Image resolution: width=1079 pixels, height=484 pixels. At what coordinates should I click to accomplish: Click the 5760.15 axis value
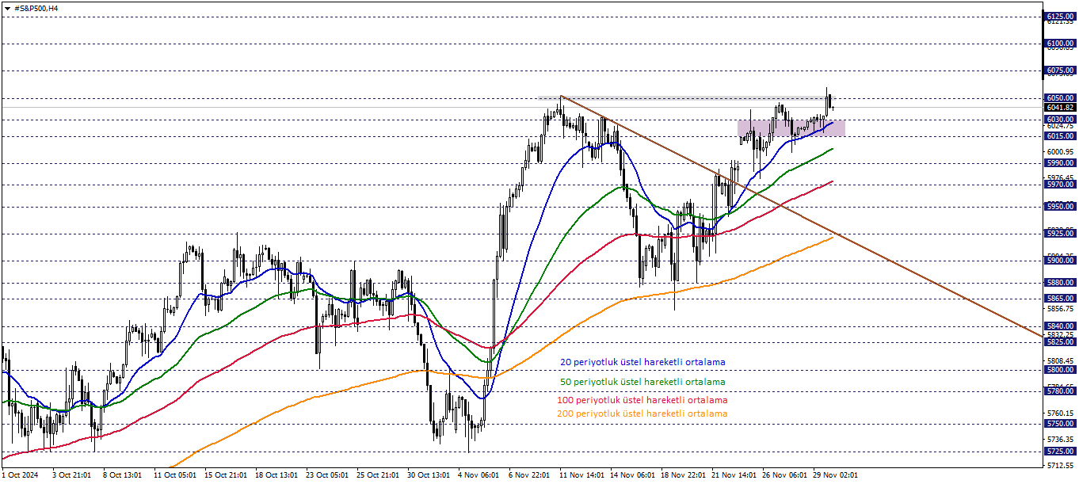coord(1059,413)
